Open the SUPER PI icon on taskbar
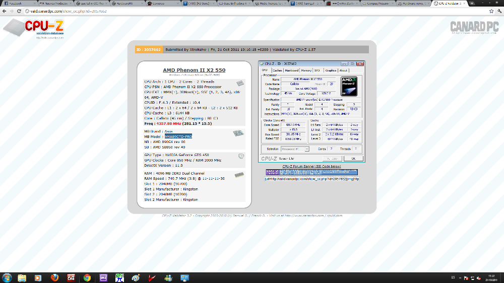Screen dimensions: 504x283 [119, 278]
